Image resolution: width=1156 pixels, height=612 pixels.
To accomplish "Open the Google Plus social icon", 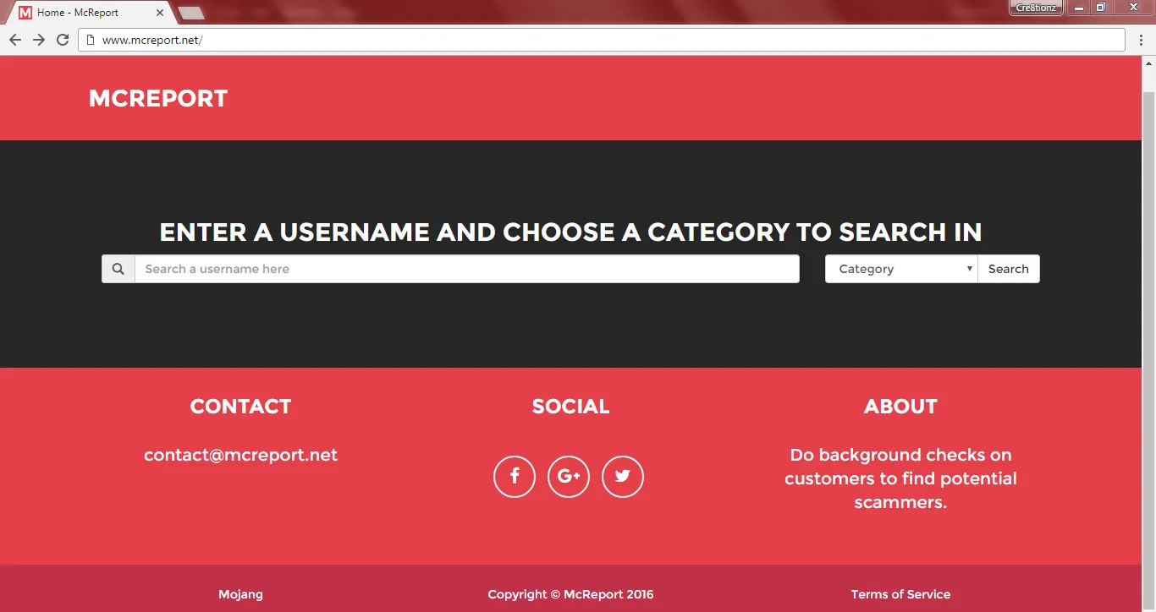I will [569, 477].
